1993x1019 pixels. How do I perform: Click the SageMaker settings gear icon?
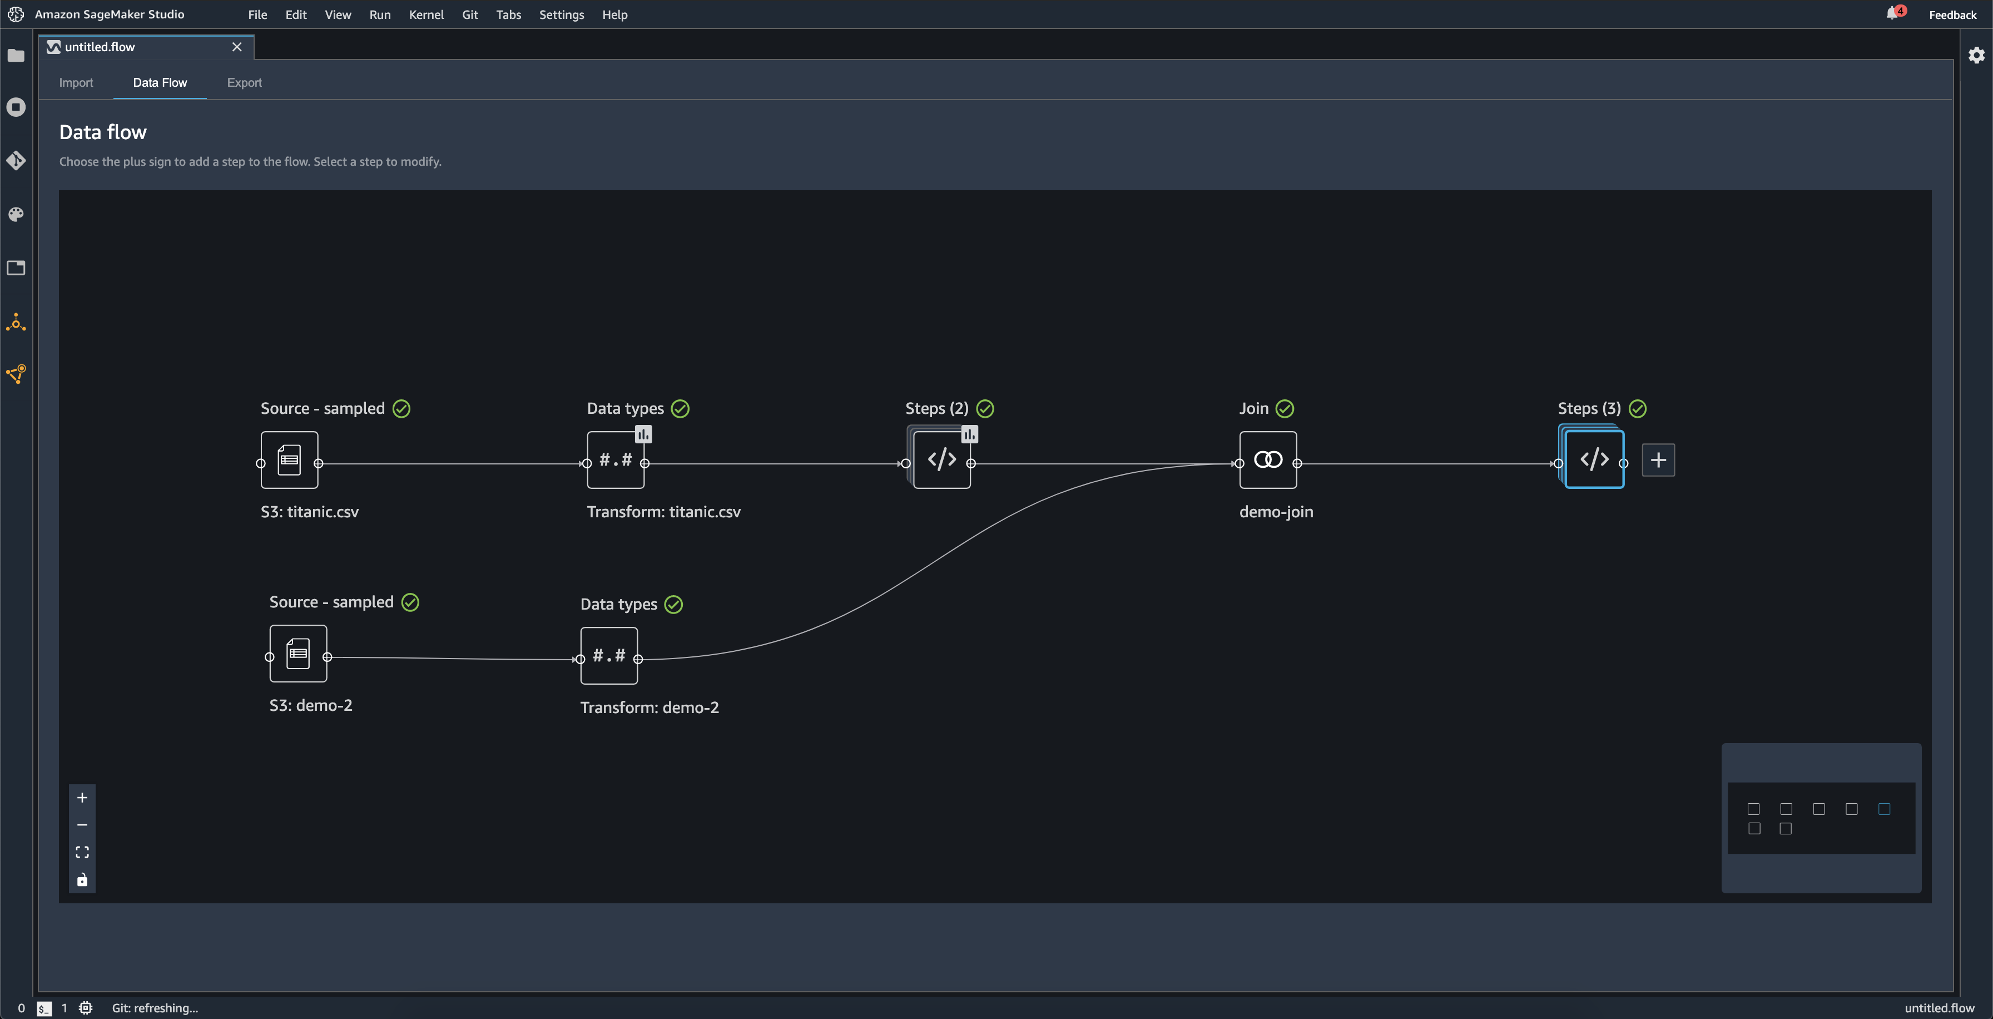[x=1976, y=55]
